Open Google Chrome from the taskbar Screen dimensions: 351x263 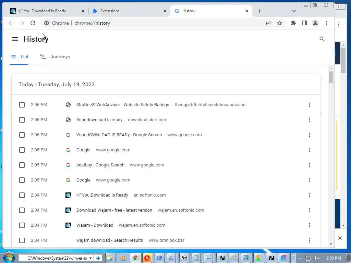(x=136, y=258)
